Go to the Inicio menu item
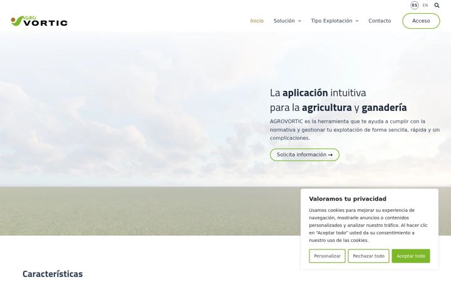This screenshot has height=282, width=451. click(257, 21)
